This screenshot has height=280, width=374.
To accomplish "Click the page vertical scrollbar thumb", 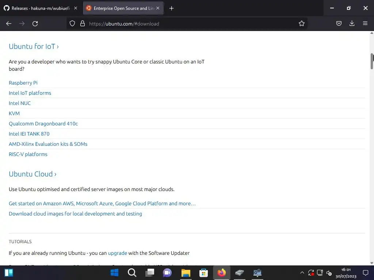I will (x=372, y=61).
